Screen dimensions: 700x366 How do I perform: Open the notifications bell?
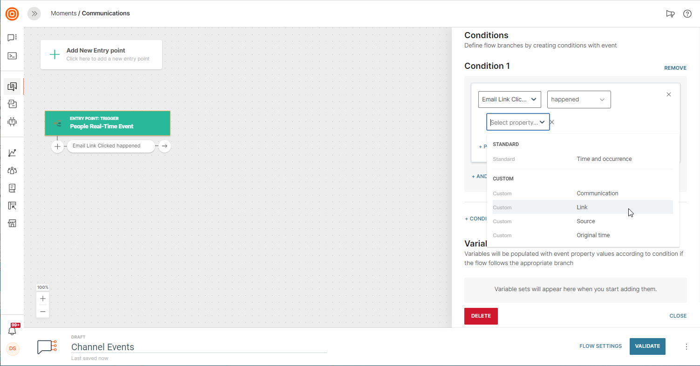[x=13, y=331]
